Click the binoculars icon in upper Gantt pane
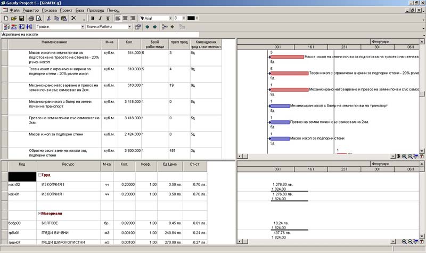Image resolution: width=426 pixels, height=253 pixels. 416,156
